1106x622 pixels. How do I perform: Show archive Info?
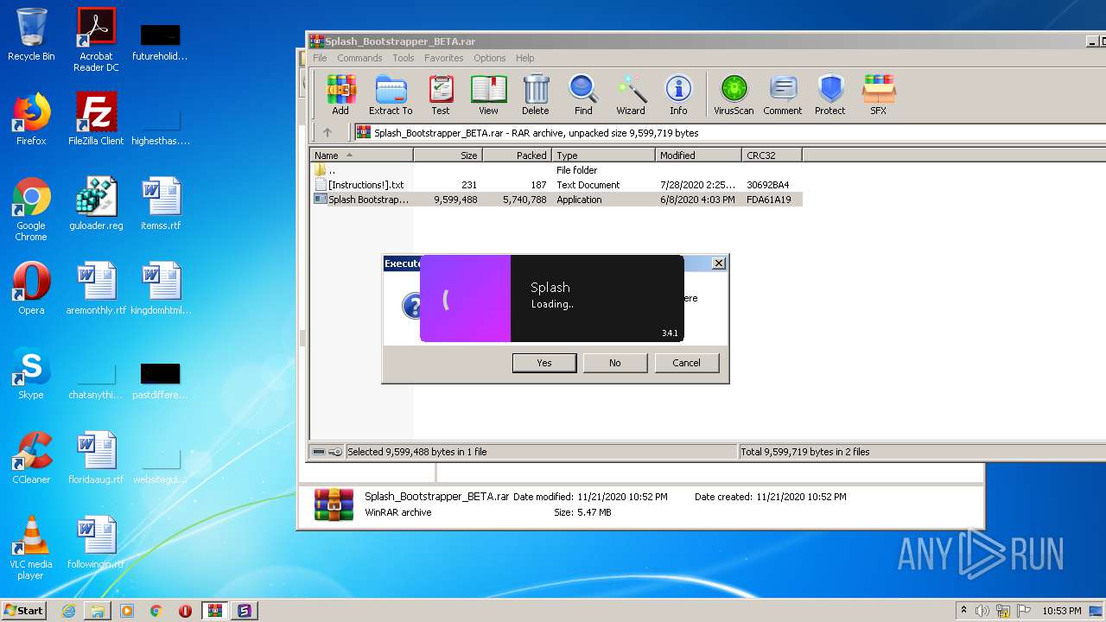click(x=678, y=95)
